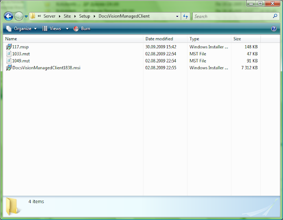283x220 pixels.
Task: Expand the arrow after Site breadcrumb
Action: (75, 16)
